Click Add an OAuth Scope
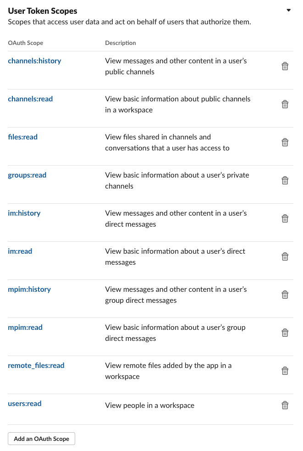 tap(41, 439)
